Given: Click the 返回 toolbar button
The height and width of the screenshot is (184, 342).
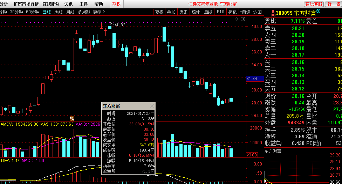Looking at the screenshot, I should pos(257,12).
